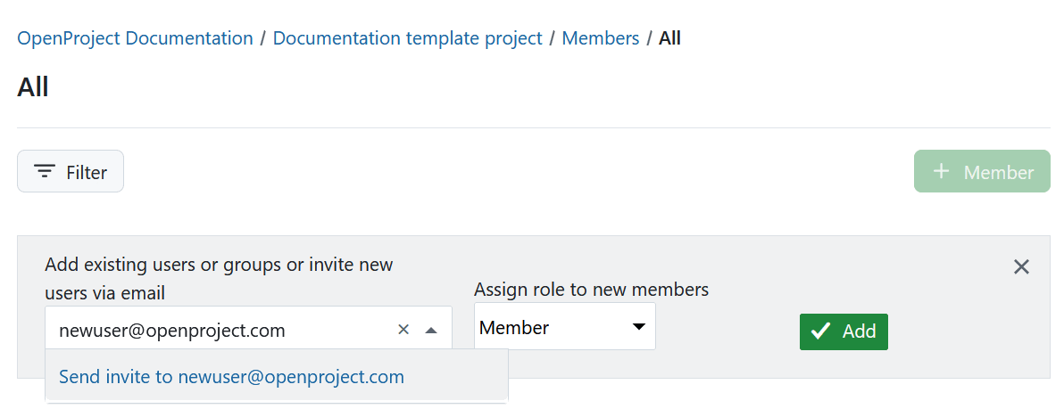Click the + Member button
The image size is (1064, 409).
pos(982,172)
